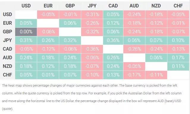Click the CAD/AUD -0.26% cell

134,49
